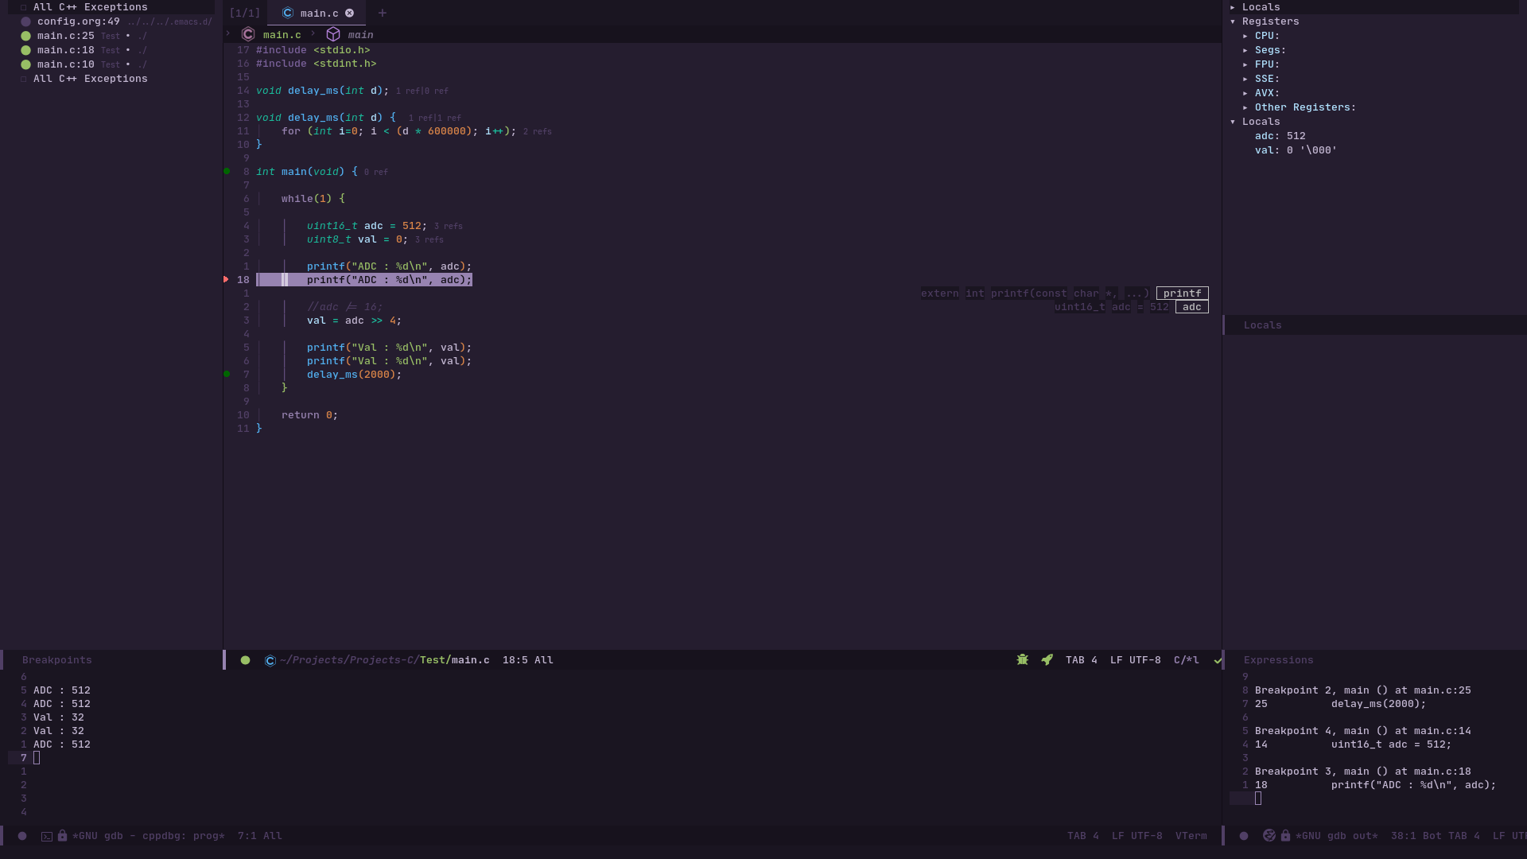The width and height of the screenshot is (1527, 859).
Task: Check All C++ Exceptions box above config.org:49
Action: 24,7
